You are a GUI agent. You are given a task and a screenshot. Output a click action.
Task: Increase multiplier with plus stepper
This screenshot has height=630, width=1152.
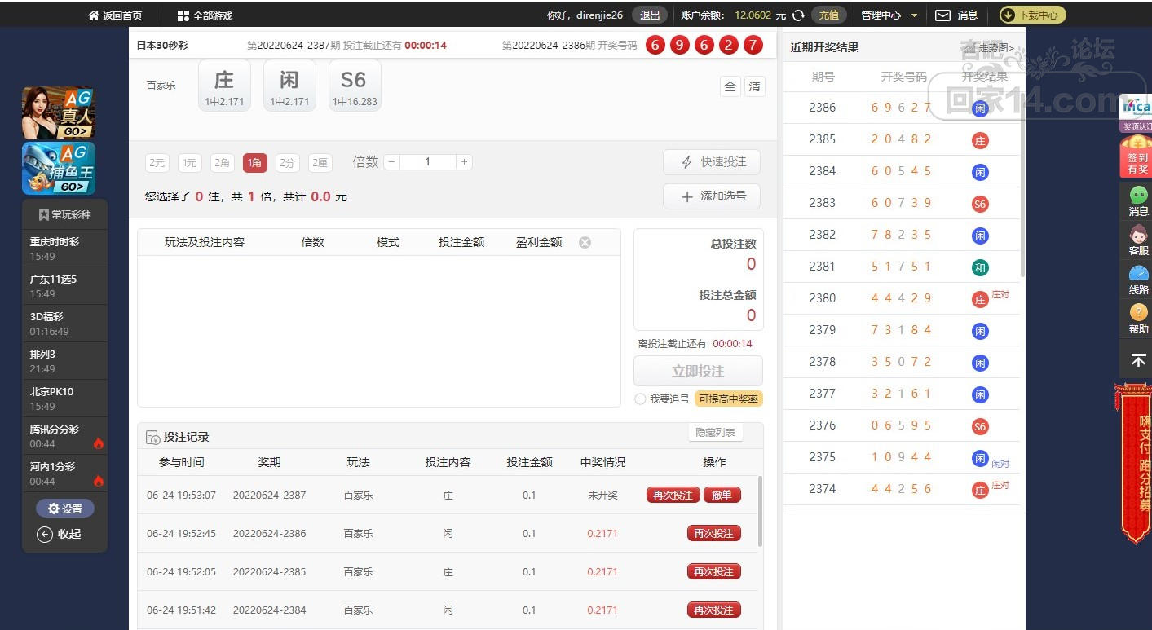click(x=464, y=162)
